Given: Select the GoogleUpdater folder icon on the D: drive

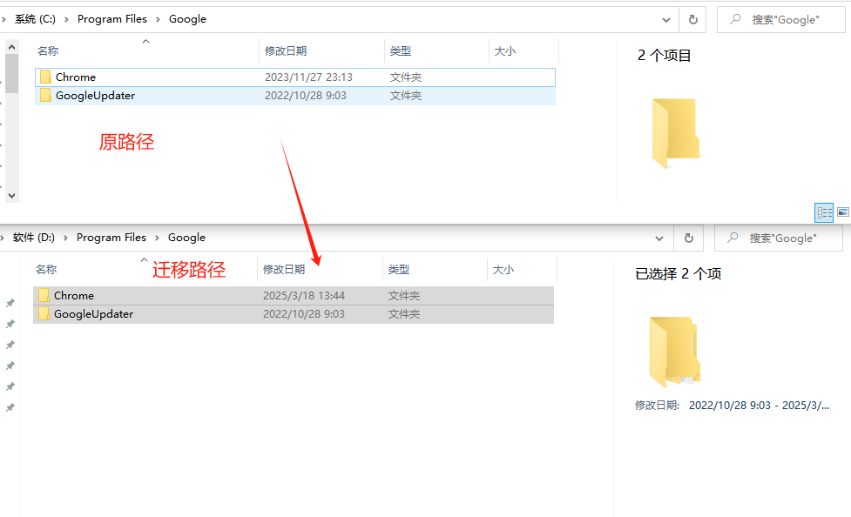Looking at the screenshot, I should (x=44, y=314).
